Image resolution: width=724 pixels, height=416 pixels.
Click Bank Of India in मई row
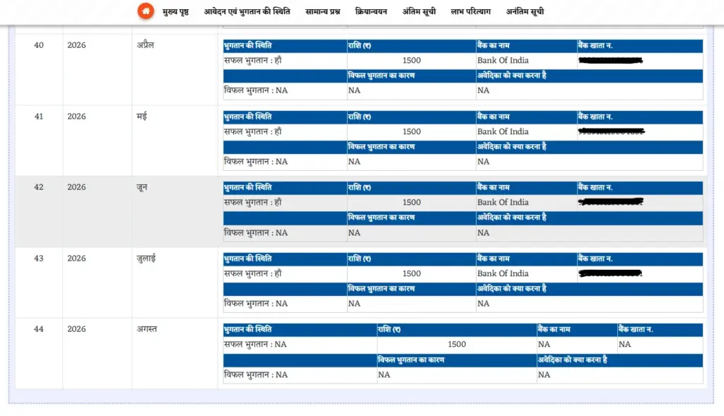point(503,132)
